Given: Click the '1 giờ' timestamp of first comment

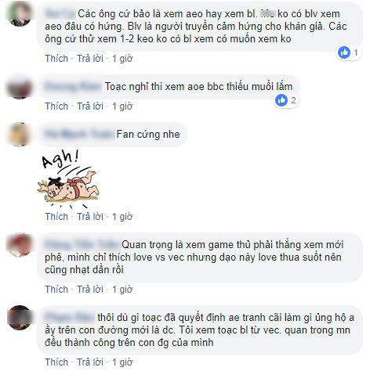Looking at the screenshot, I should tap(122, 59).
